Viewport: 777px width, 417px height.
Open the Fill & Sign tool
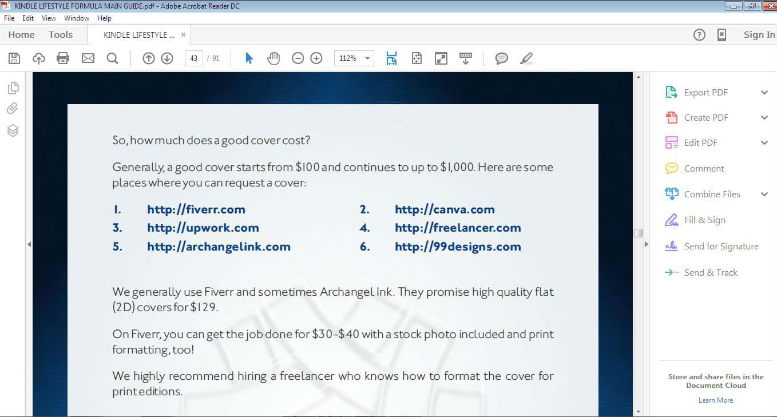click(704, 220)
